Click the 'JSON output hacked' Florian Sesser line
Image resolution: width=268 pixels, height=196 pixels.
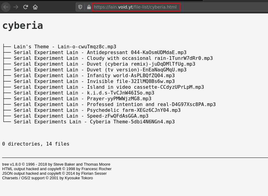[54, 173]
